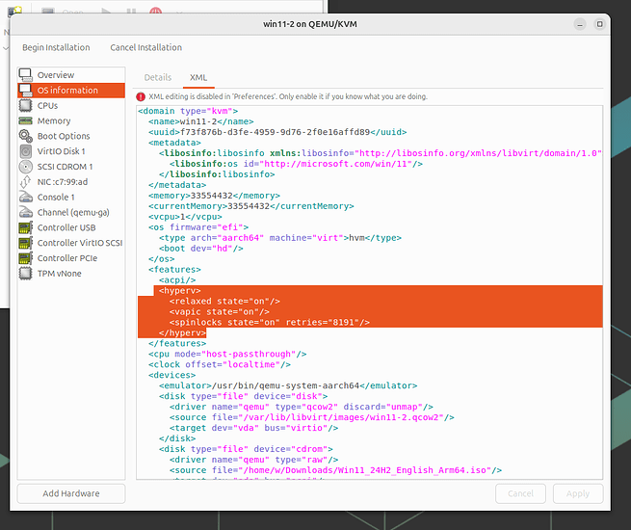Click the Overview monitor icon
This screenshot has height=530, width=631.
[25, 75]
